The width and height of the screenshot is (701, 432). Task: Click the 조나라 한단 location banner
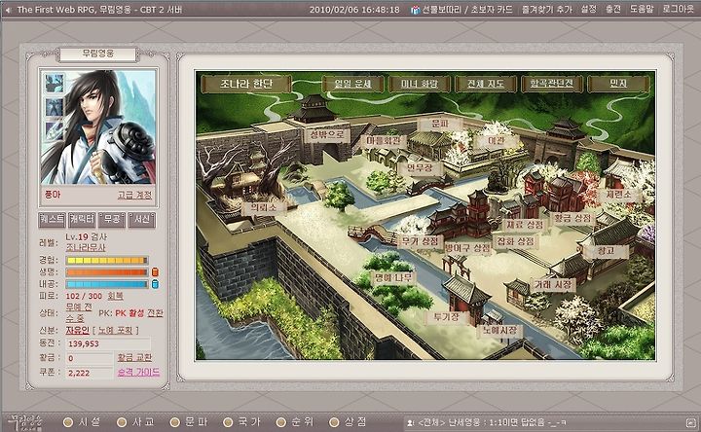pyautogui.click(x=246, y=84)
